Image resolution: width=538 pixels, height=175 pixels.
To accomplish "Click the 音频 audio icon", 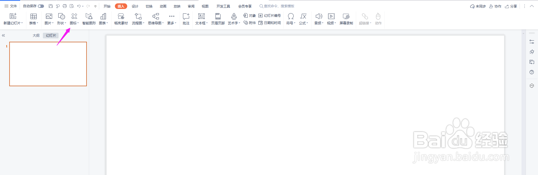I will (x=319, y=16).
